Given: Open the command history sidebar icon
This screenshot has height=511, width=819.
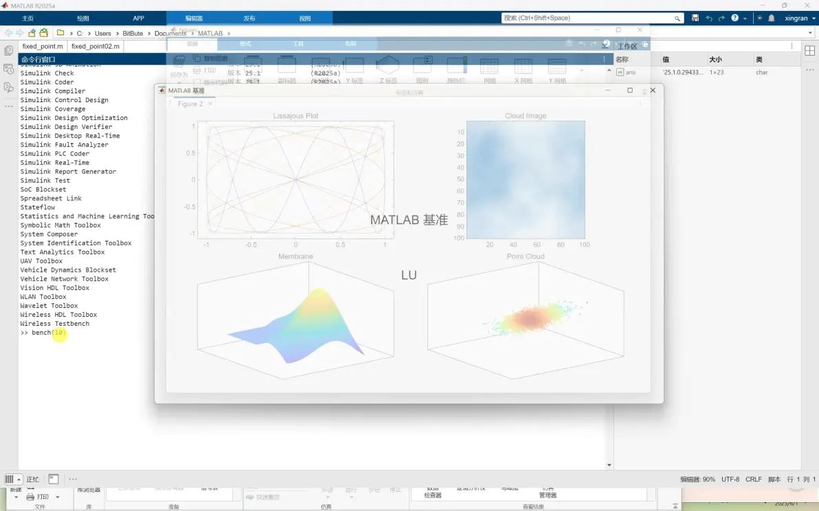Looking at the screenshot, I should [x=8, y=69].
